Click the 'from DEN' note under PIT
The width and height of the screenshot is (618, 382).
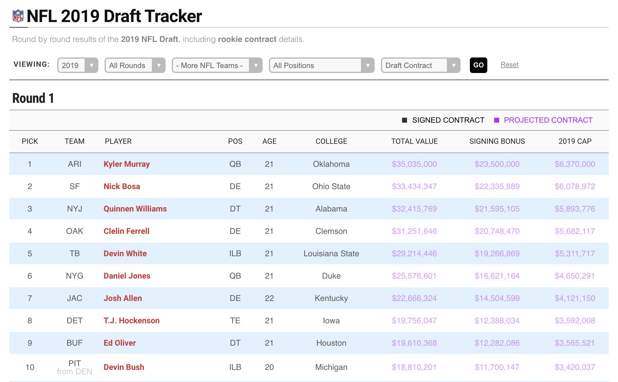[x=75, y=371]
